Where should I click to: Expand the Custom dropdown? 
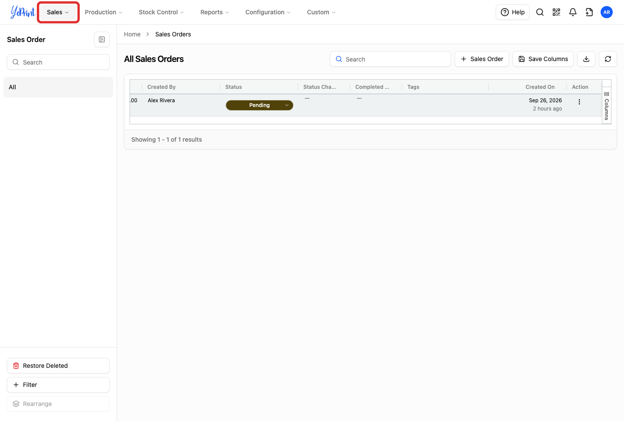(x=321, y=12)
